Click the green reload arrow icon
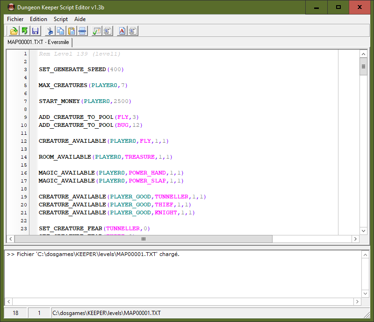 (x=24, y=31)
